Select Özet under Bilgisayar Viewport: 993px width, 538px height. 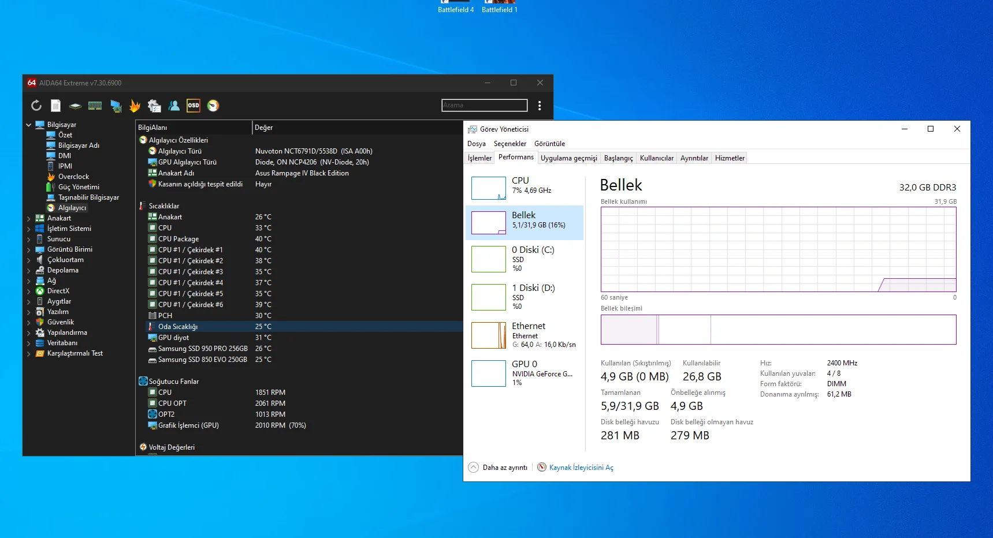point(65,135)
